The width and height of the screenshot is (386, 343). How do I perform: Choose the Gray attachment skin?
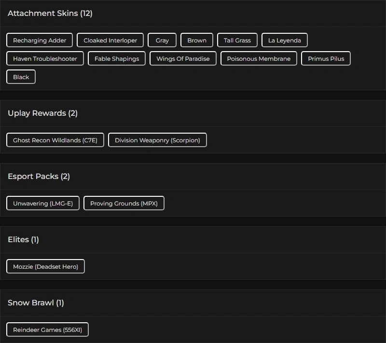coord(162,41)
